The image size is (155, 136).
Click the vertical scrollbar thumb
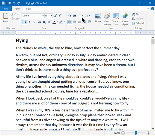(x=153, y=42)
